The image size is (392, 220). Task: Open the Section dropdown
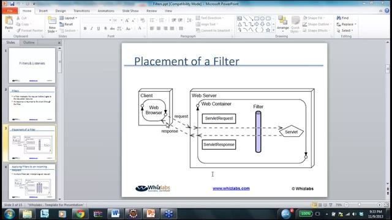pyautogui.click(x=68, y=31)
